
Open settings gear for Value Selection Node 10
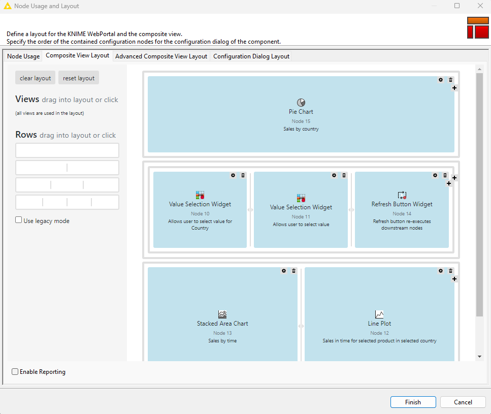(233, 175)
